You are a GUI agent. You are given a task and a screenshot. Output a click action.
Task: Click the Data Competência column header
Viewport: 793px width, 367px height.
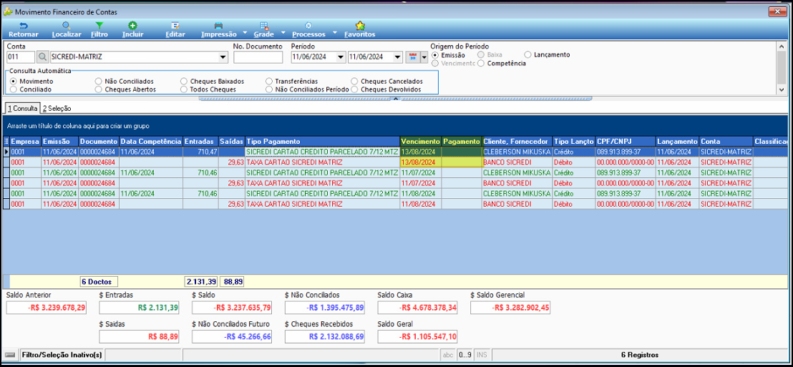[151, 141]
